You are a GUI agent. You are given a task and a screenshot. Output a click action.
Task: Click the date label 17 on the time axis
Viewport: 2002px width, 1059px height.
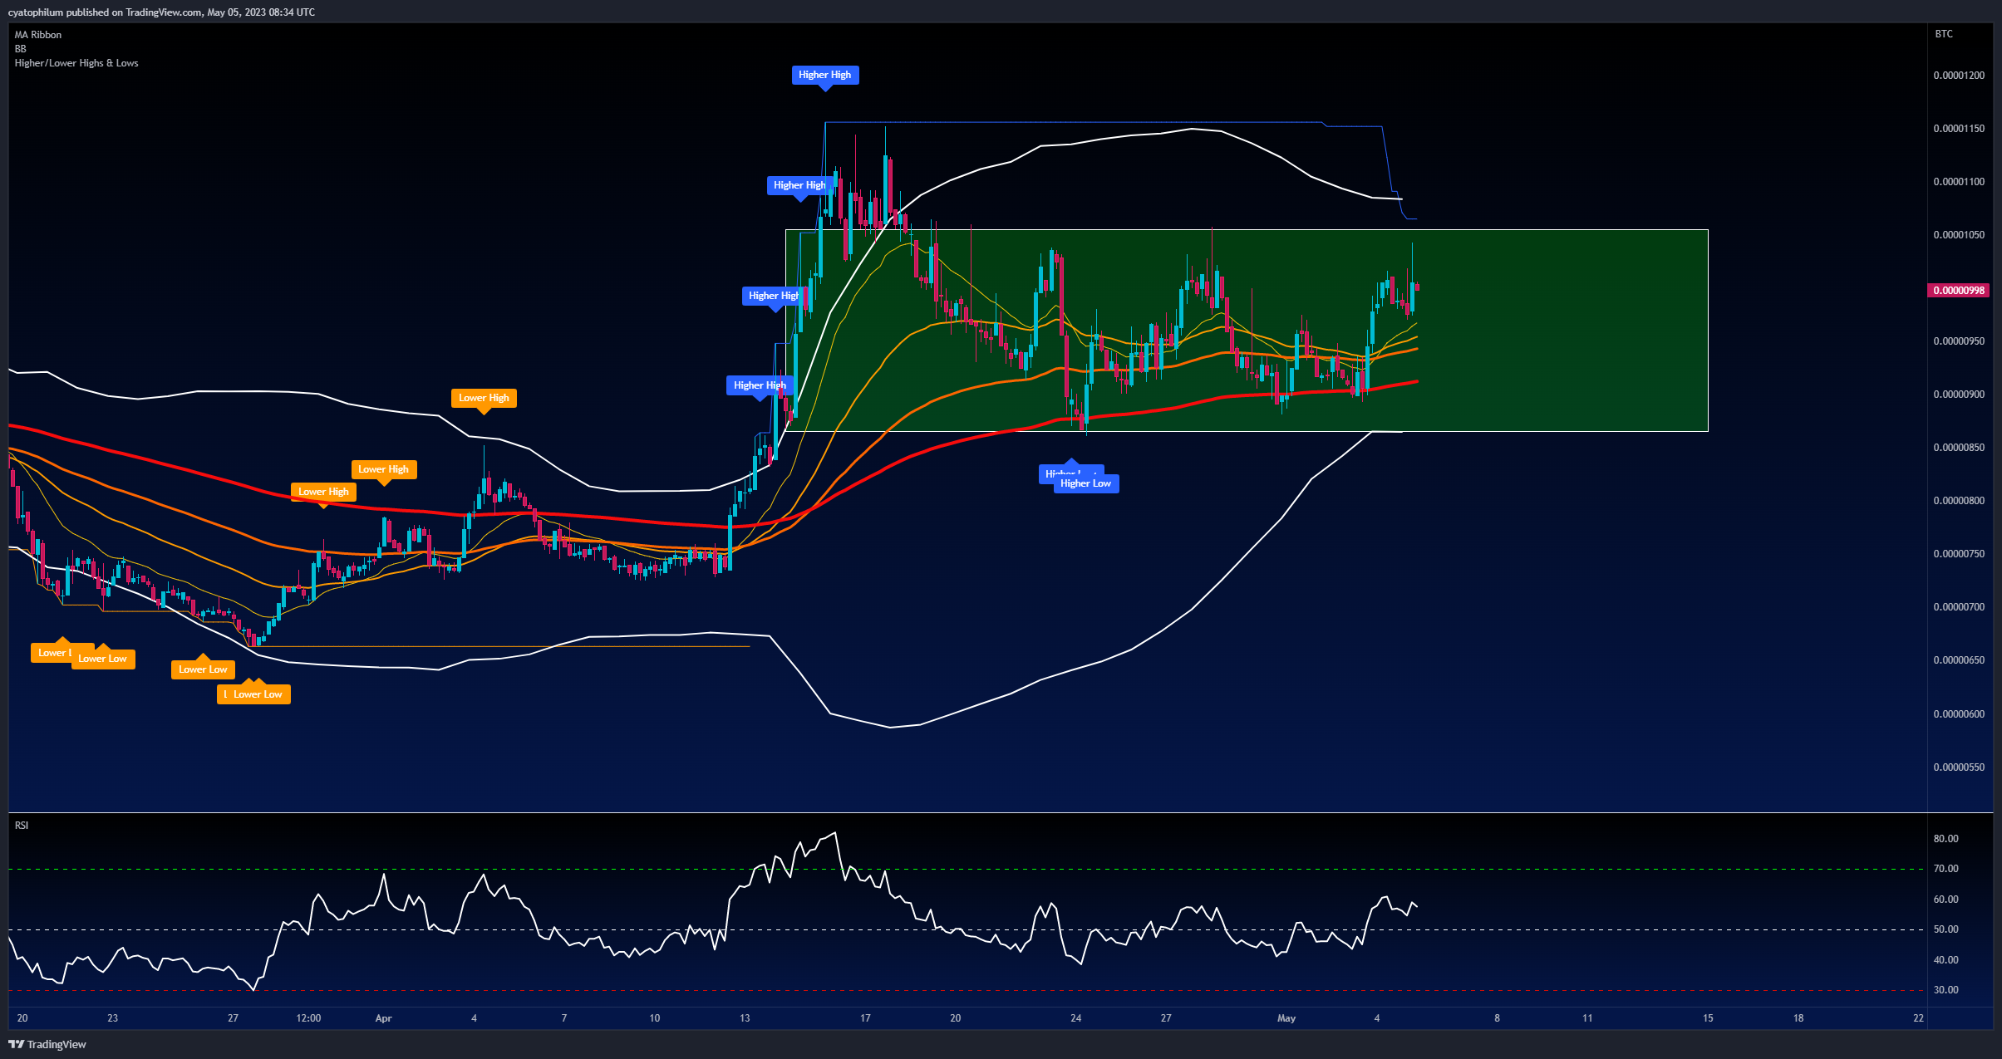865,1018
